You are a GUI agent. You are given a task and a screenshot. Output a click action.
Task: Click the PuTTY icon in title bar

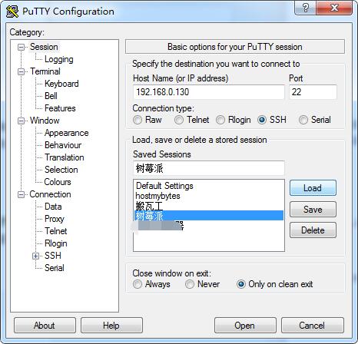point(12,12)
